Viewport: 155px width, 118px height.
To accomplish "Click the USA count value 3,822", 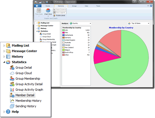I will coord(88,30).
